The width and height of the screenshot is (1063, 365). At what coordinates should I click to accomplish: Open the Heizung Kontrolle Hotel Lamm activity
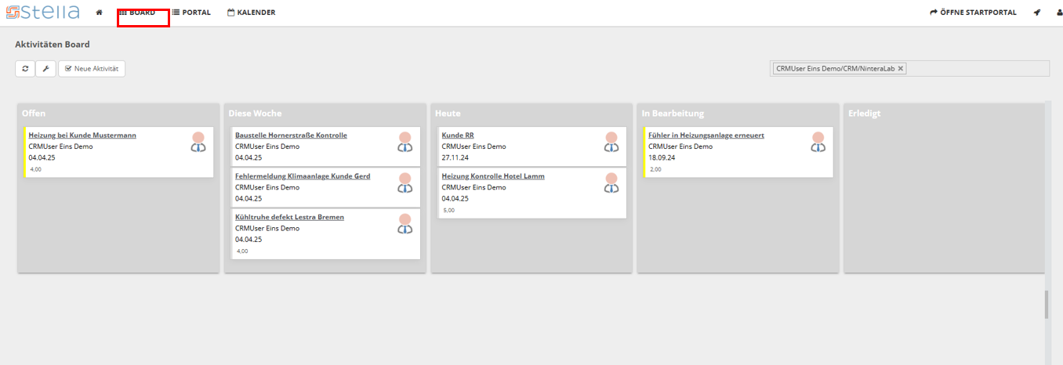(x=493, y=176)
